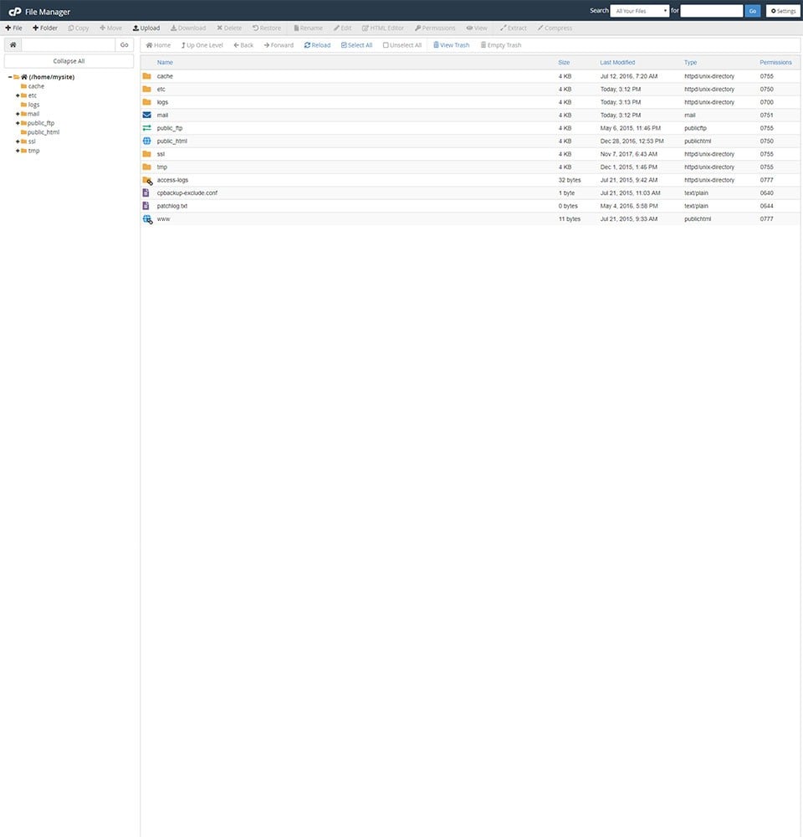
Task: Click the house icon beside the path field
Action: click(x=13, y=44)
